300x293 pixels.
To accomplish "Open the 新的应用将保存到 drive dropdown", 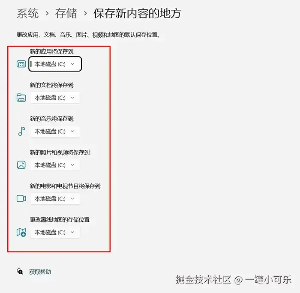I will (x=55, y=64).
